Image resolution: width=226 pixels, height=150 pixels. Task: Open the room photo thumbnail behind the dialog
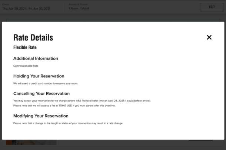[x=31, y=142]
